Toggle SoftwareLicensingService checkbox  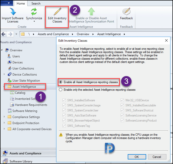122,115
